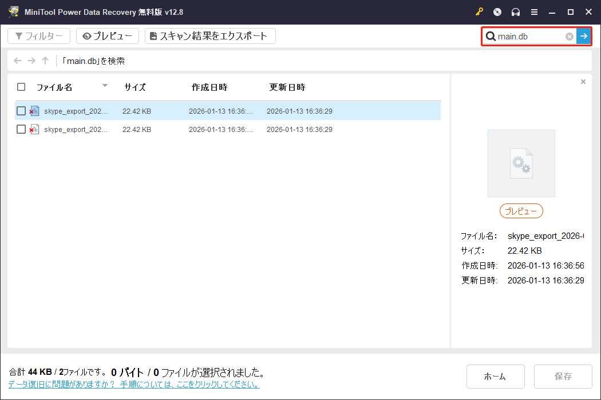Check the second skype_export file checkbox

pyautogui.click(x=21, y=129)
